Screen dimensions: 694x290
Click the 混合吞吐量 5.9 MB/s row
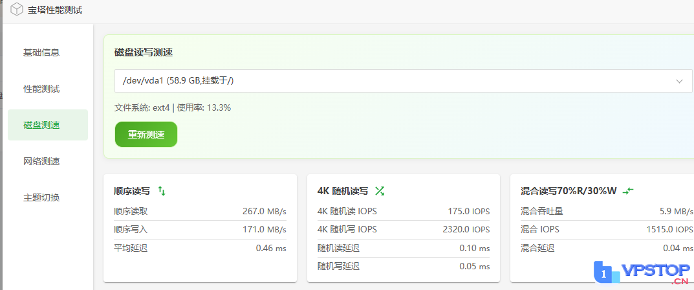(x=606, y=211)
